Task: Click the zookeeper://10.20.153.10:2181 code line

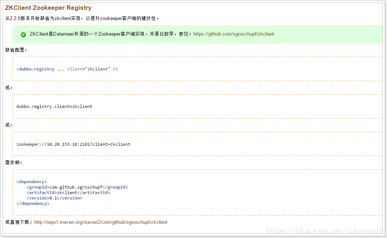Action: pos(73,144)
